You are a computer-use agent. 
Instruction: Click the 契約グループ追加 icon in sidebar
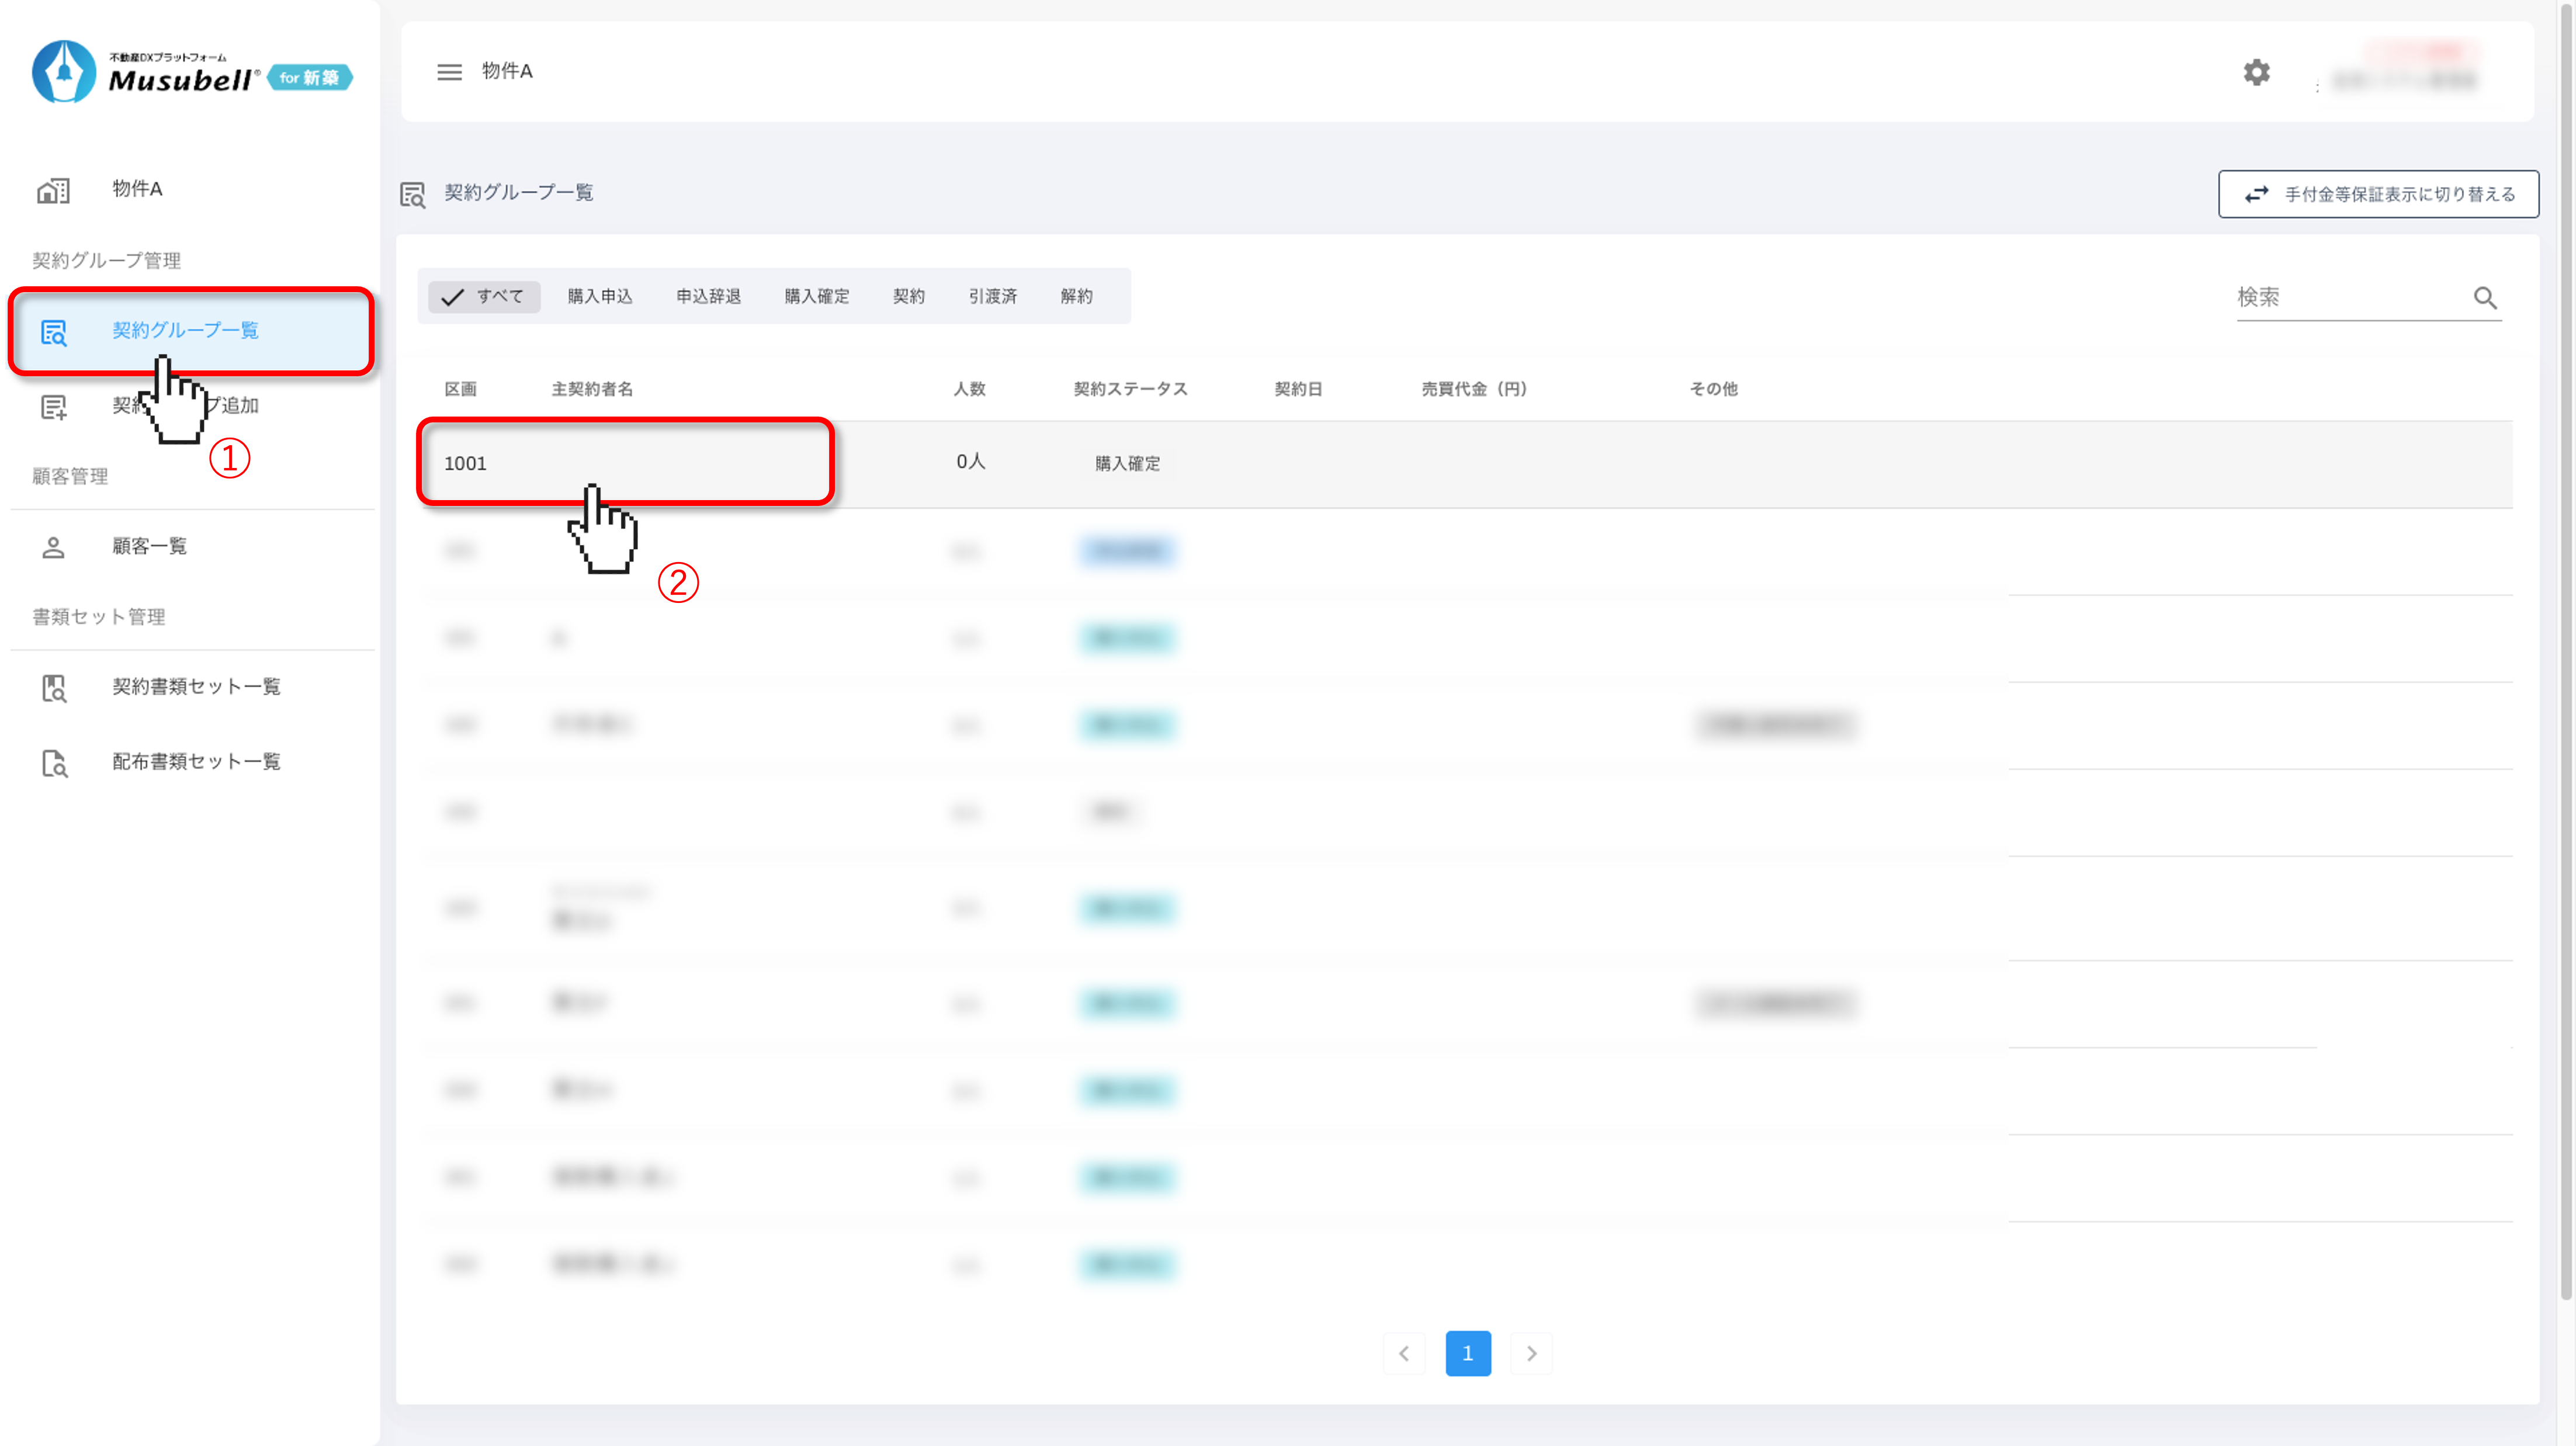tap(53, 407)
